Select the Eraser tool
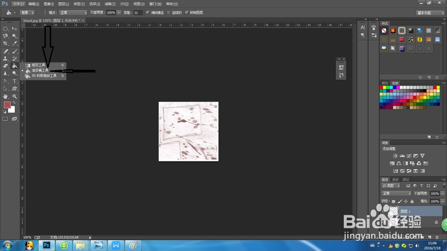447x251 pixels. pyautogui.click(x=5, y=66)
